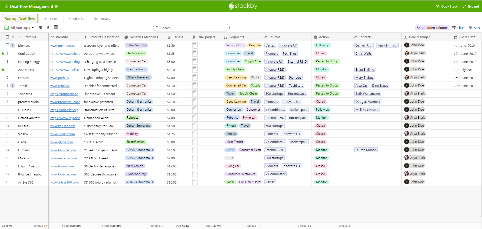This screenshot has width=482, height=229.
Task: Click the info icon beside Deal-flow Management
Action: (56, 6)
